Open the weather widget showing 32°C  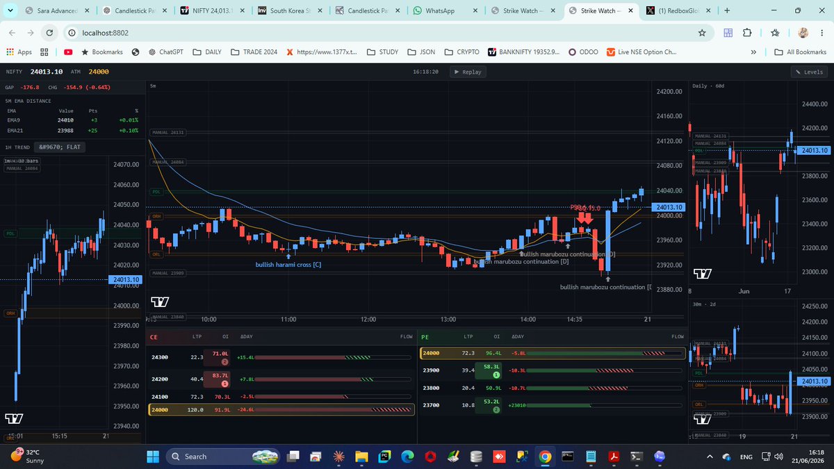pos(28,456)
